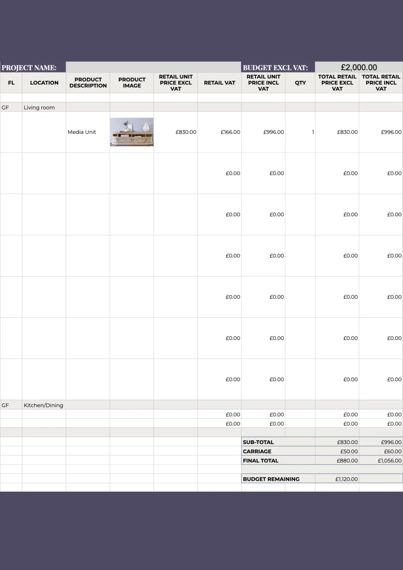Viewport: 403px width, 570px height.
Task: Select the RETAIL UNIT PRICE EXCL VAT header
Action: click(176, 83)
